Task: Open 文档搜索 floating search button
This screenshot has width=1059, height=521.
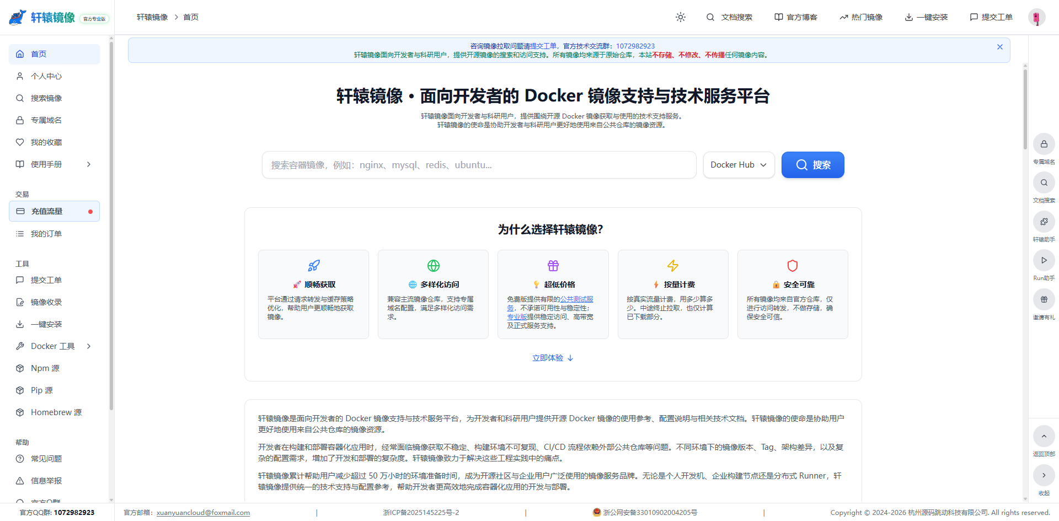Action: click(x=1044, y=182)
